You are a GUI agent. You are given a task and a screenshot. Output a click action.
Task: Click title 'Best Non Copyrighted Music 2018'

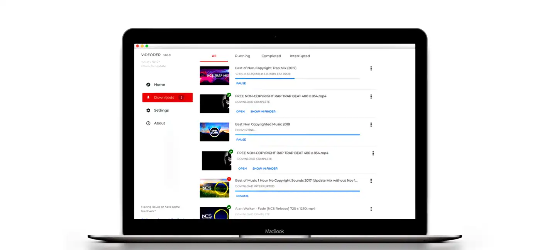(262, 124)
